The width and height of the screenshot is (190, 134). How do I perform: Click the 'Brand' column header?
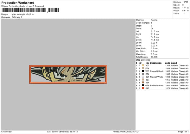click(174, 63)
